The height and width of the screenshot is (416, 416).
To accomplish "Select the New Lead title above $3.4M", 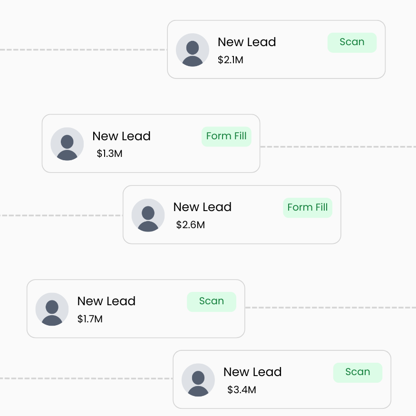I will pyautogui.click(x=252, y=372).
